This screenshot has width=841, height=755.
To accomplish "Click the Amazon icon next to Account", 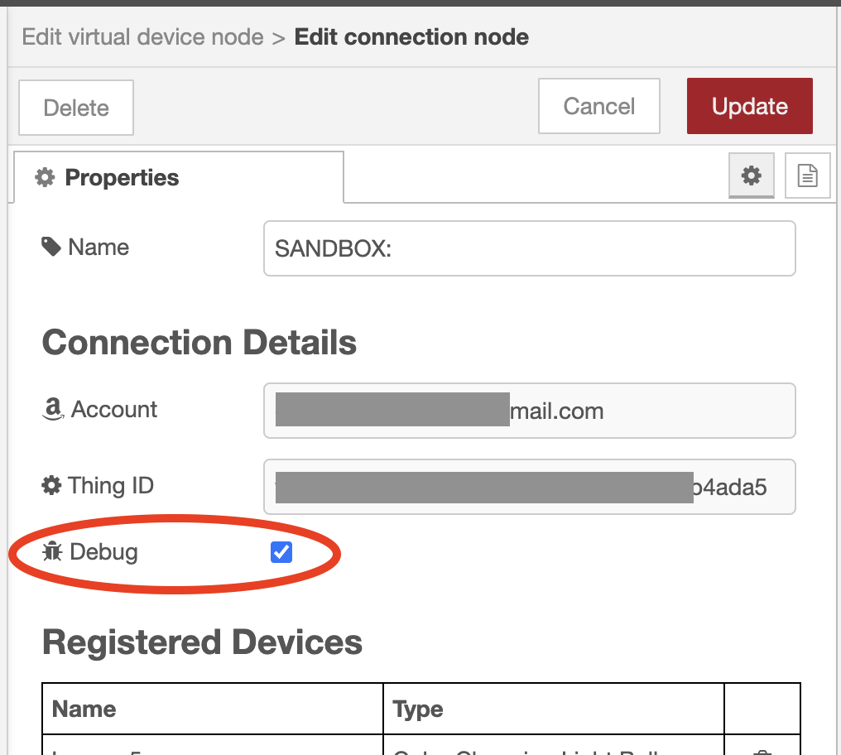I will (51, 410).
